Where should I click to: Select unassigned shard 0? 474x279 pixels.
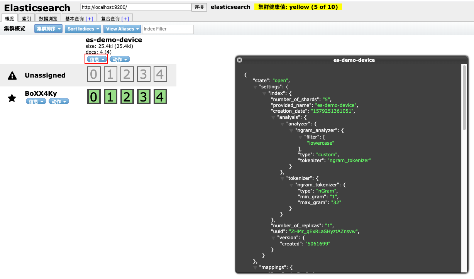(94, 74)
